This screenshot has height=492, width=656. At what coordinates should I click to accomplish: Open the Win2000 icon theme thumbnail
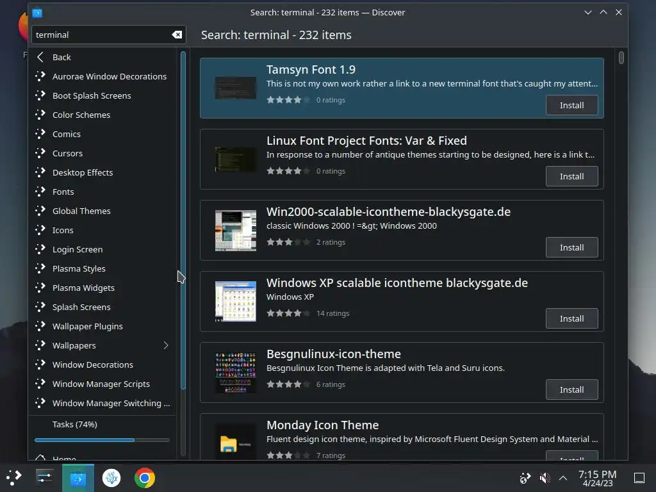pyautogui.click(x=236, y=231)
